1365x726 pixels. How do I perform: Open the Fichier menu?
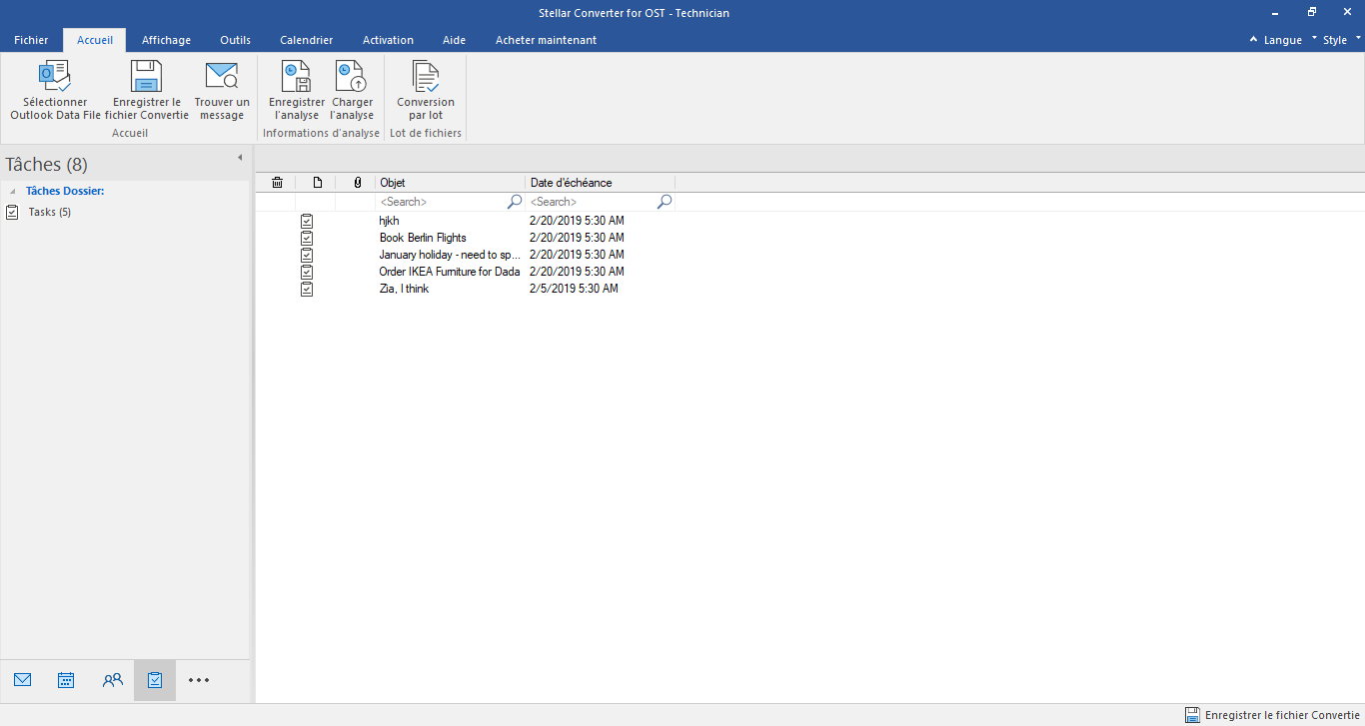tap(31, 40)
